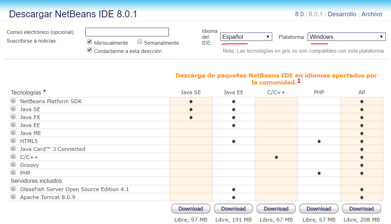Viewport: 391px width, 224px height.
Task: Click info icon beside PHP row
Action: click(x=13, y=172)
